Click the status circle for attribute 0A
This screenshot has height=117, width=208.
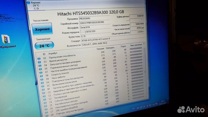point(42,83)
